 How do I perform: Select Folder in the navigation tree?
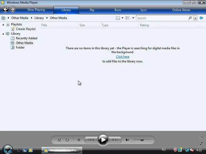point(20,47)
